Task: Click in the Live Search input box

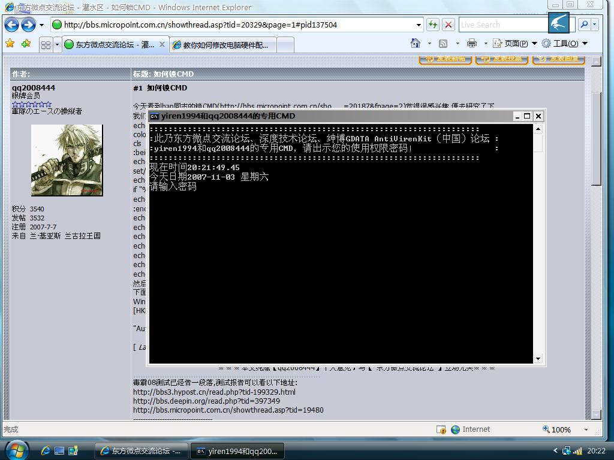Action: click(502, 25)
